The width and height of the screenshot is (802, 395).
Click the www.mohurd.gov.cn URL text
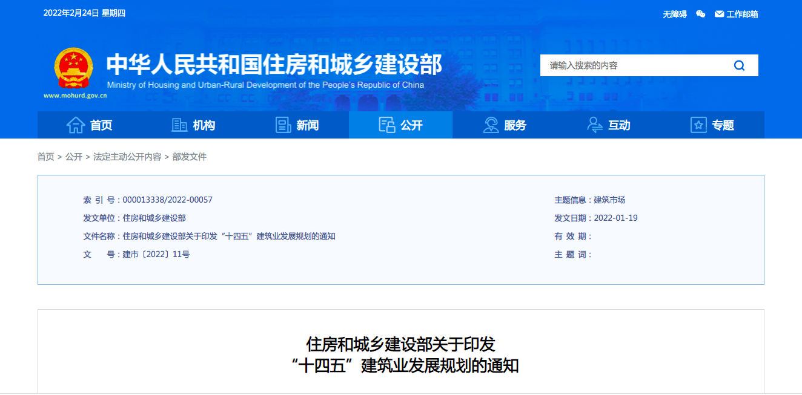[x=76, y=95]
